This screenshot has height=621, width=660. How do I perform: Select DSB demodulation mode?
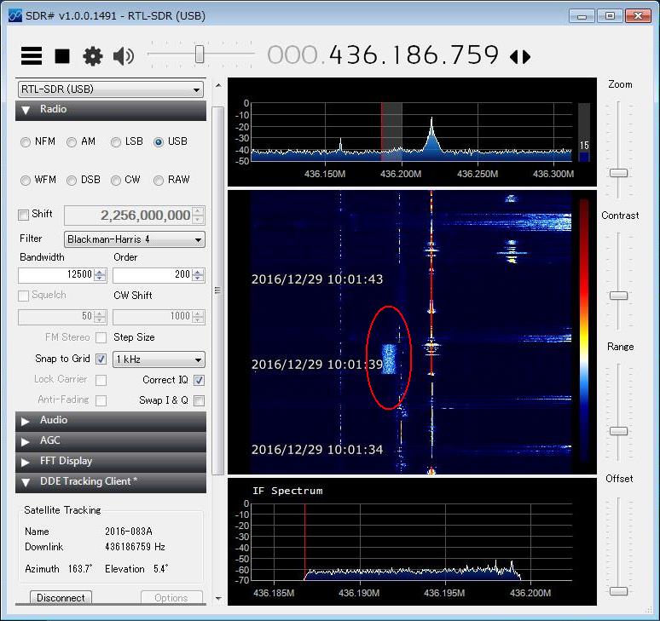72,181
